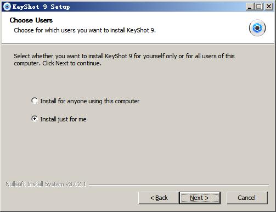Go back with the < Back button

tap(159, 198)
